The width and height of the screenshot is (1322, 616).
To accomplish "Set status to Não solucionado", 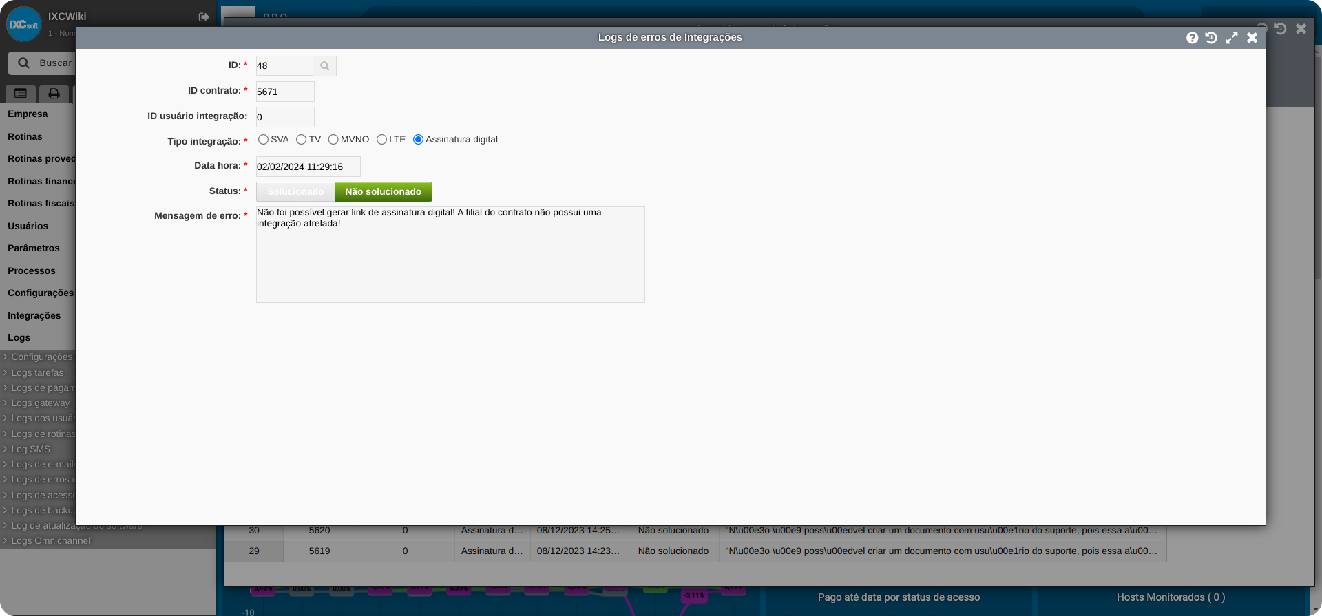I will click(x=384, y=191).
